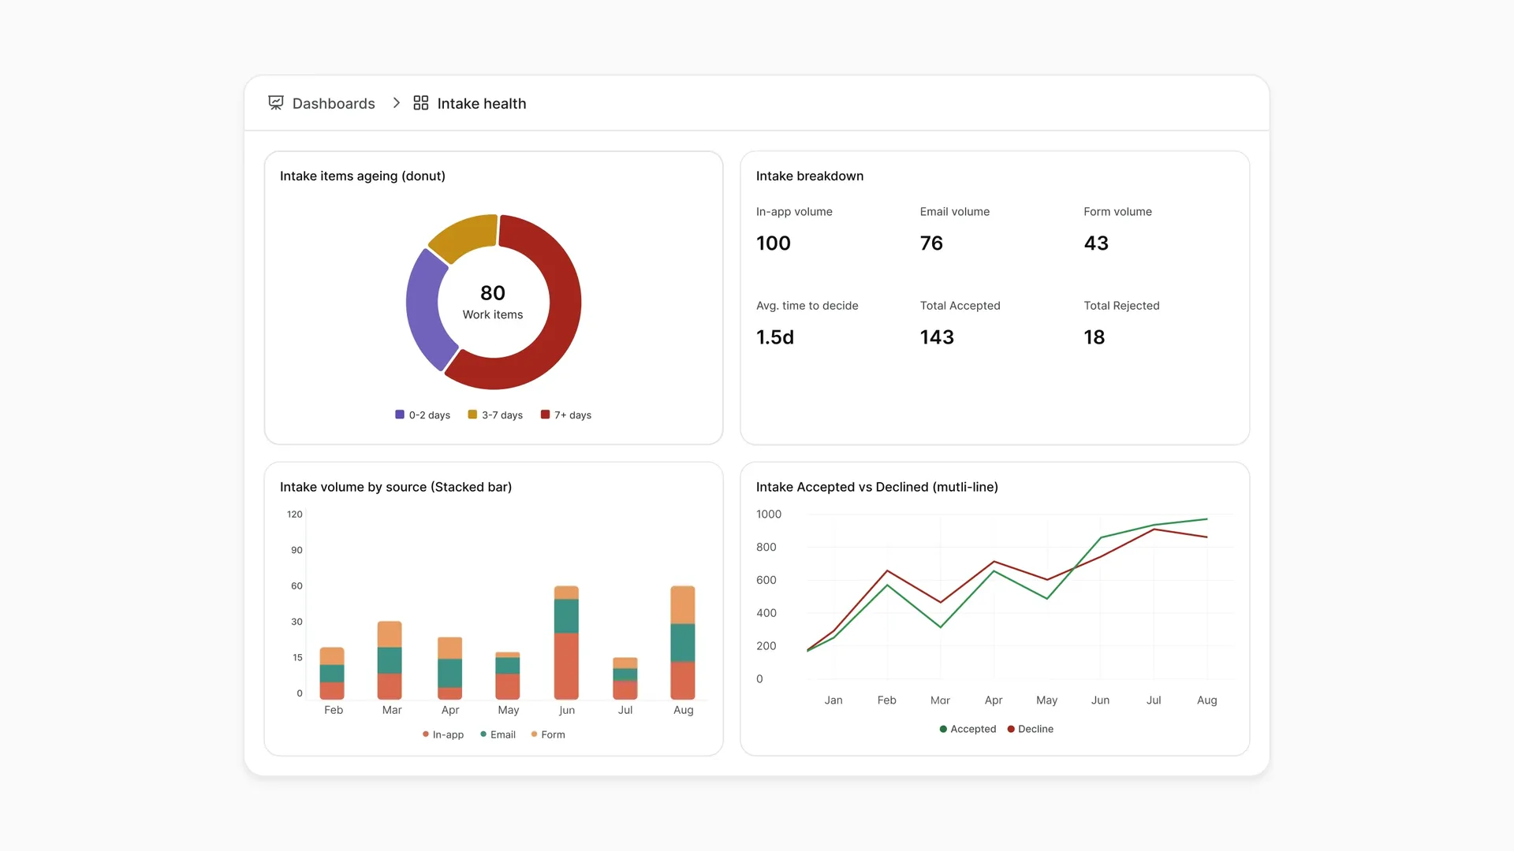This screenshot has width=1514, height=851.
Task: Click the Mar label on bar chart axis
Action: click(392, 710)
